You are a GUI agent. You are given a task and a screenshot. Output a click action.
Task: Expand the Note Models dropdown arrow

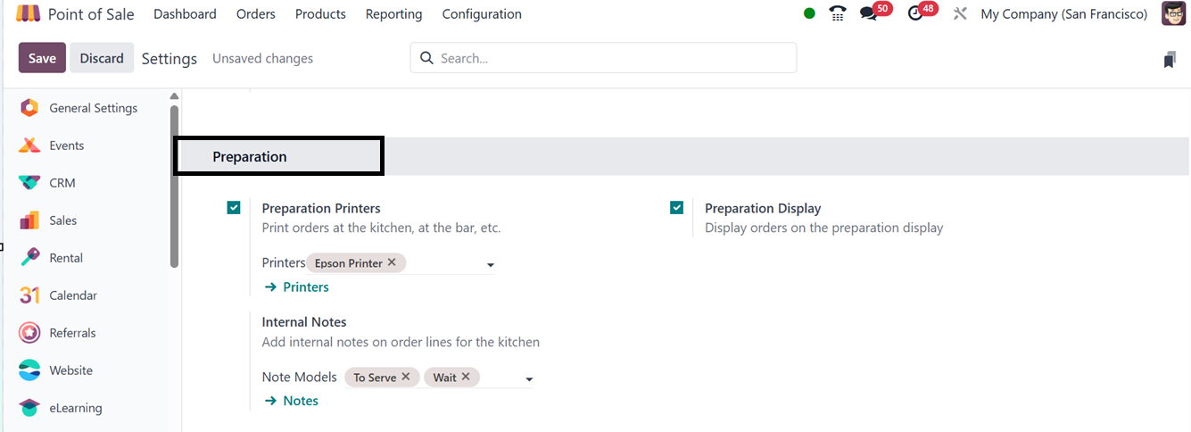(529, 379)
